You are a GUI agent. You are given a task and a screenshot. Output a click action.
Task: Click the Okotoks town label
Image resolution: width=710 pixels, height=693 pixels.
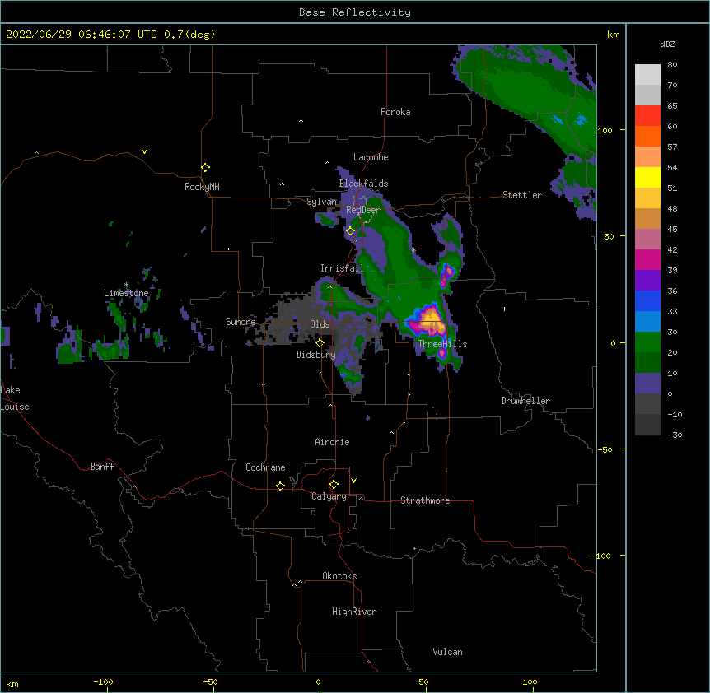(x=339, y=576)
